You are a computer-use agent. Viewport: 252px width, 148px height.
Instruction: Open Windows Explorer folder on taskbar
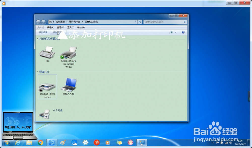coord(29,142)
